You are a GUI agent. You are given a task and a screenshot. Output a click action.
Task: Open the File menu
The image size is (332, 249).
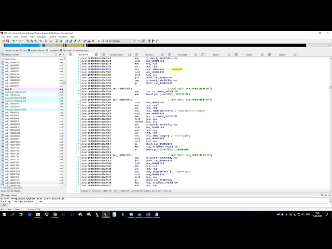[x=3, y=37]
